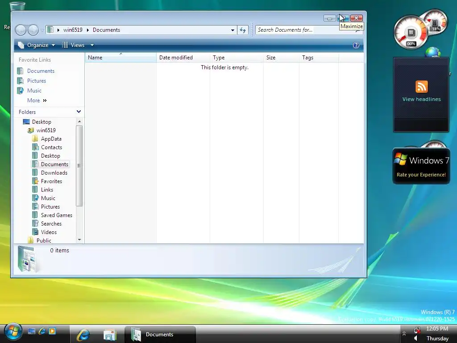Image resolution: width=457 pixels, height=343 pixels.
Task: Go back using the Back arrow button
Action: [x=21, y=30]
